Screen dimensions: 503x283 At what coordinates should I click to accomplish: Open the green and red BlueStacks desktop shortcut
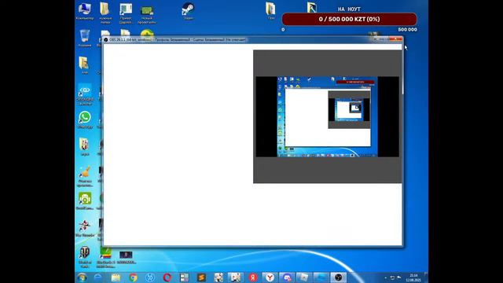coord(105,257)
